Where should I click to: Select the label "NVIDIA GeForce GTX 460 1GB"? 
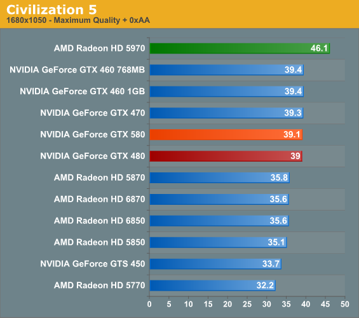coord(83,92)
